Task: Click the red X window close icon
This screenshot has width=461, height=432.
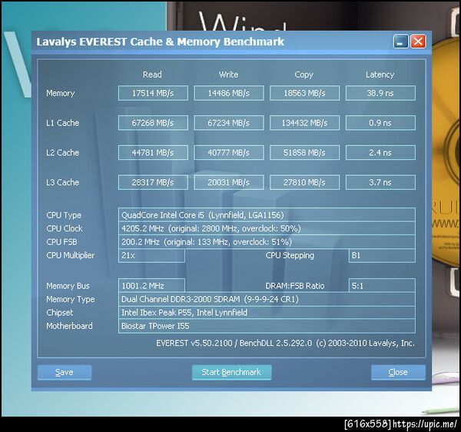Action: pos(418,42)
